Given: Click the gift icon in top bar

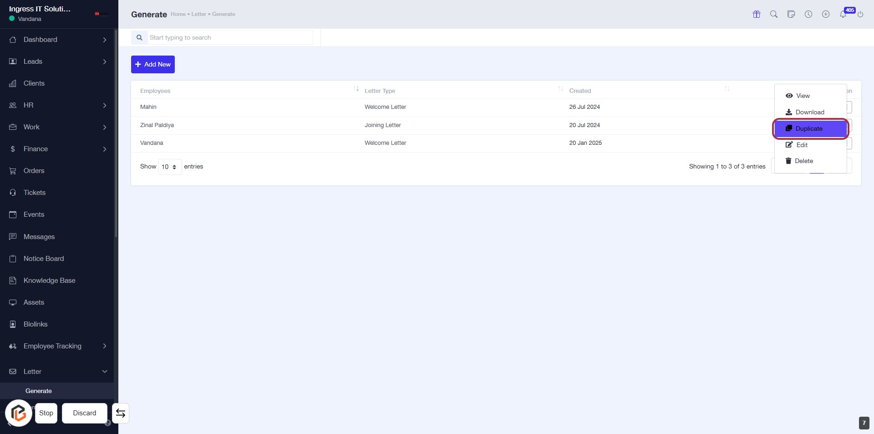Looking at the screenshot, I should tap(757, 14).
